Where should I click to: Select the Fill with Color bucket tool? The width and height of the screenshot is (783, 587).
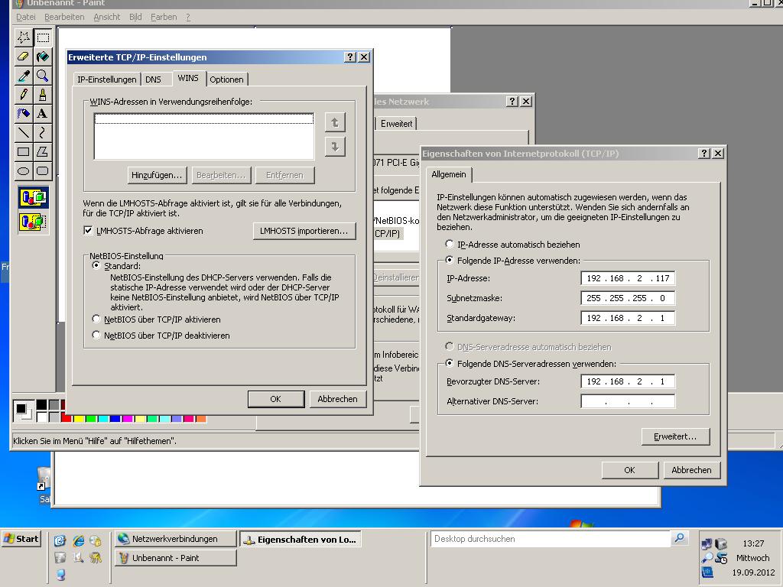coord(43,56)
